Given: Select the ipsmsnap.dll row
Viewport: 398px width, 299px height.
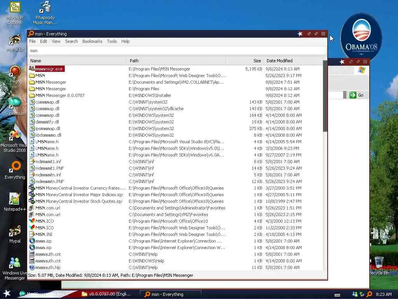Looking at the screenshot, I should pos(175,128).
